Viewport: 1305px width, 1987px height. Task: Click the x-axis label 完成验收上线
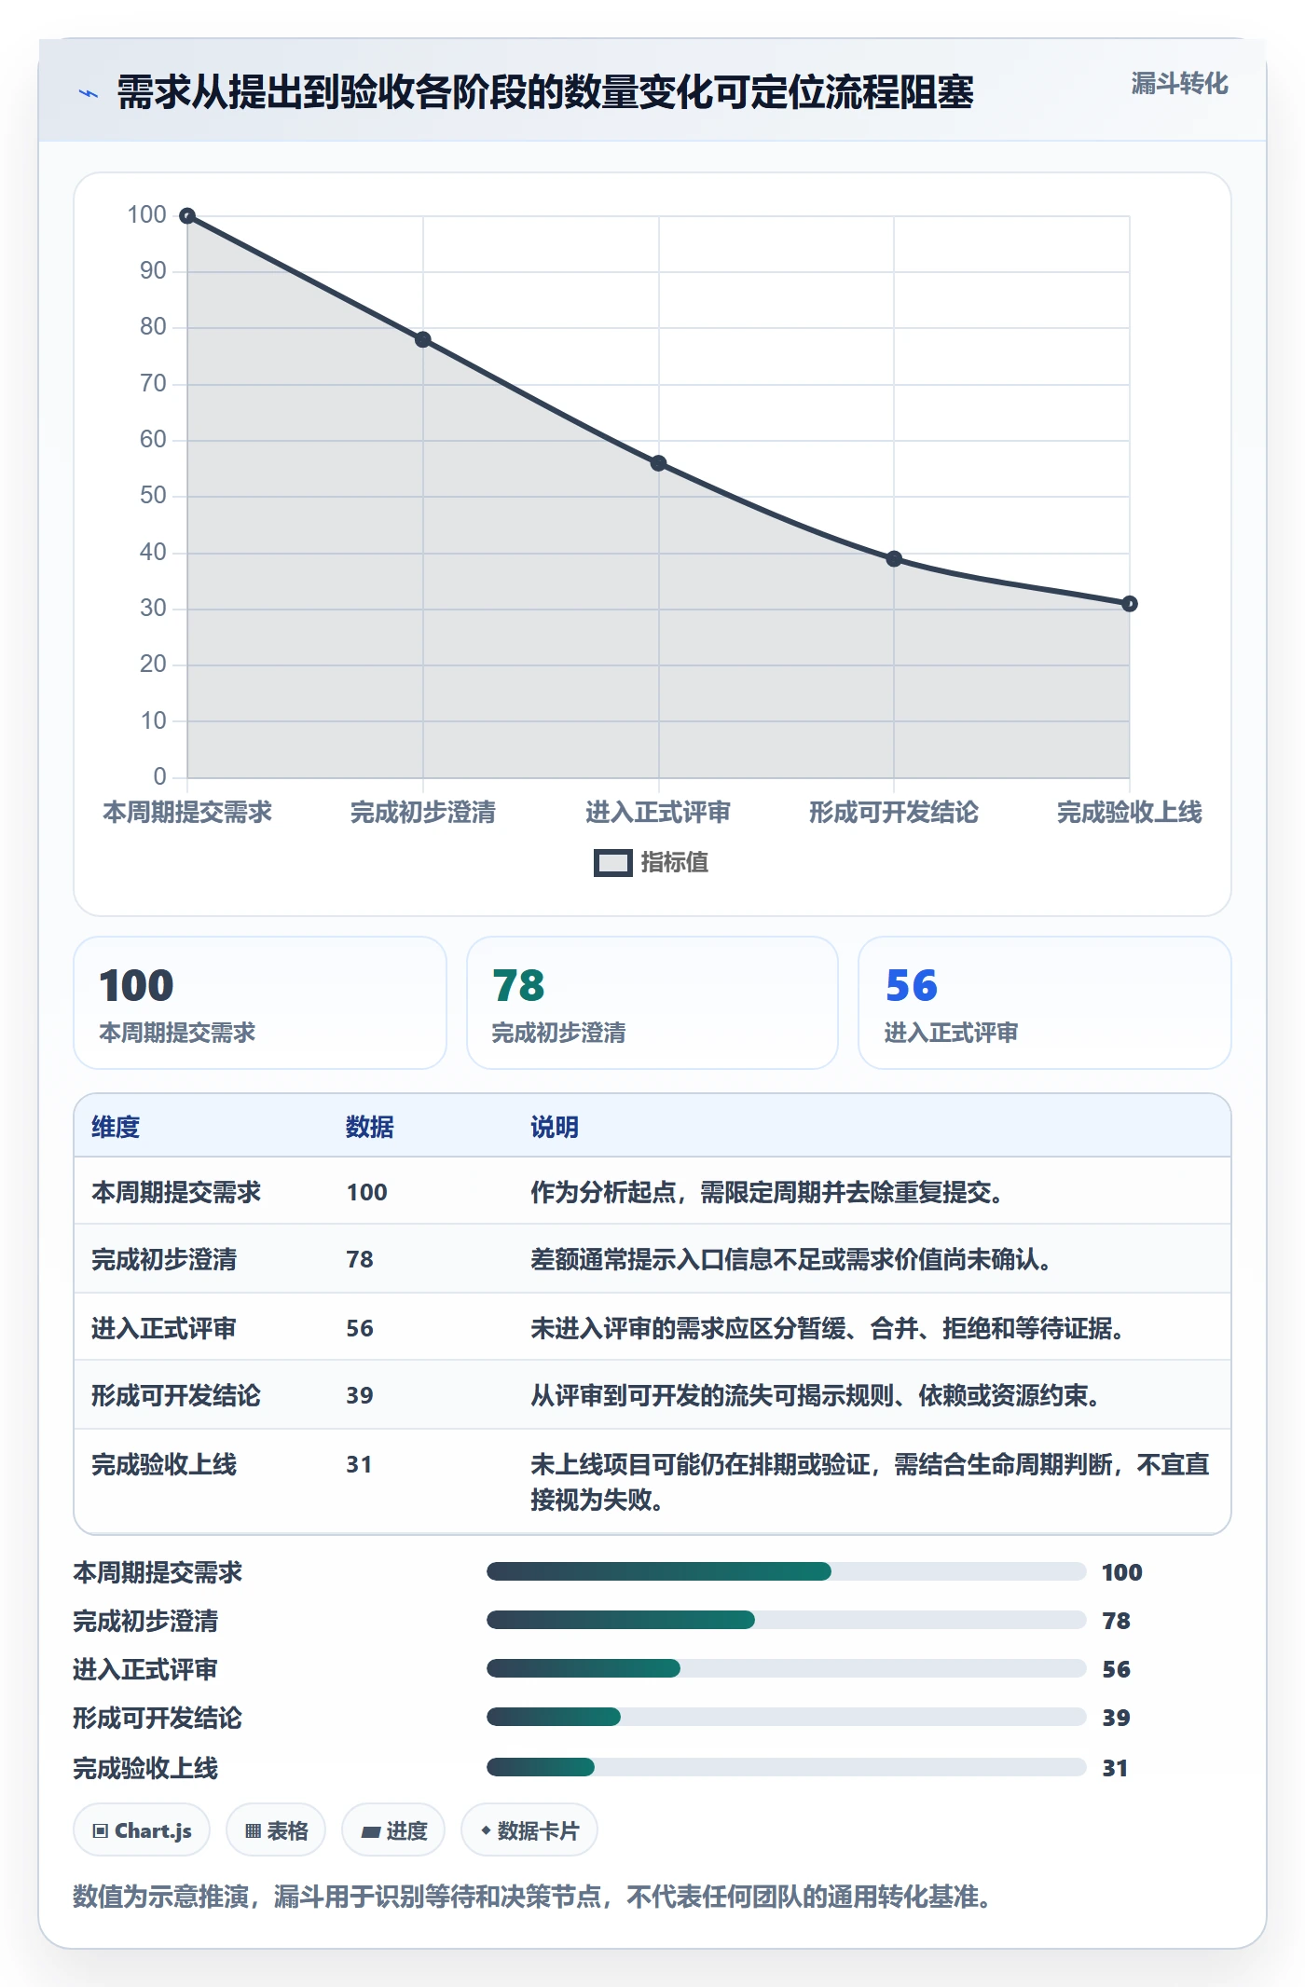pos(1130,813)
